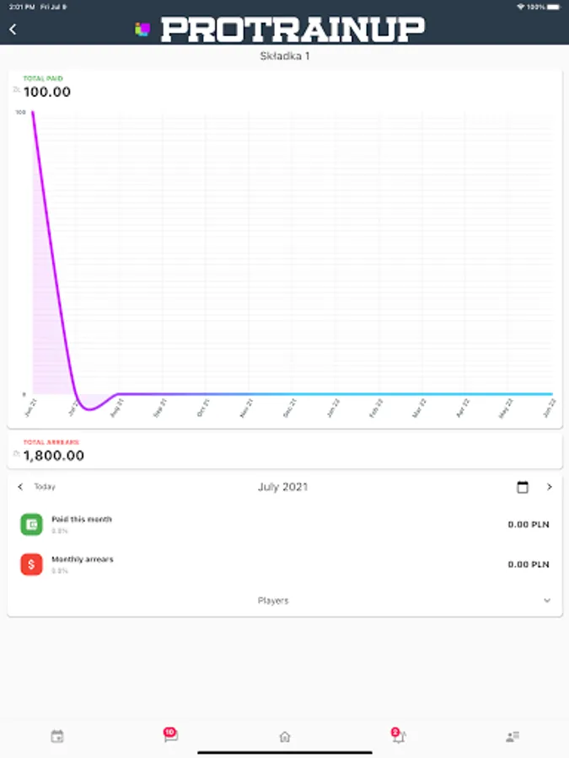Tap the red Monthly arrears dollar icon
This screenshot has width=569, height=758.
(31, 564)
